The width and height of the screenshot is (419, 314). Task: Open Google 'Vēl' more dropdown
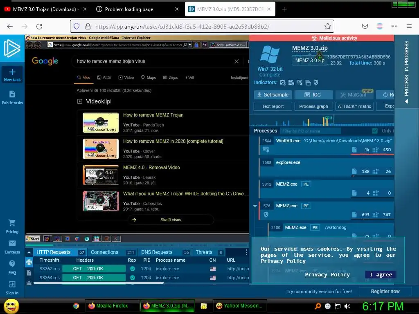[190, 77]
